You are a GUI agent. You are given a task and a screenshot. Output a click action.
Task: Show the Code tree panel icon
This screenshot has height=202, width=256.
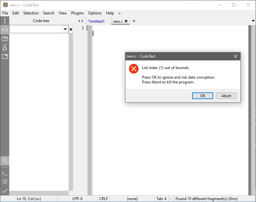tap(5, 30)
